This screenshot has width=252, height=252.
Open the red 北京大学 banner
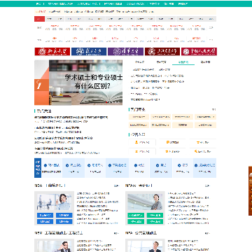pos(52,52)
